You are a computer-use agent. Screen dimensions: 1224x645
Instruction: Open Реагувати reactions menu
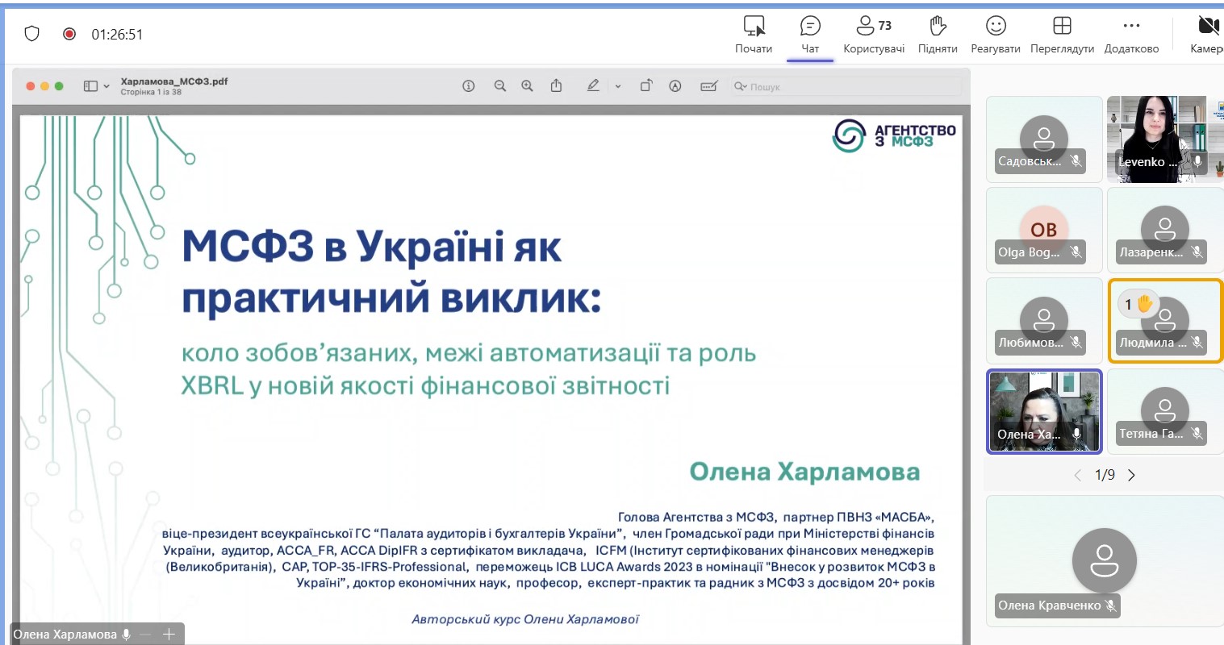point(995,35)
